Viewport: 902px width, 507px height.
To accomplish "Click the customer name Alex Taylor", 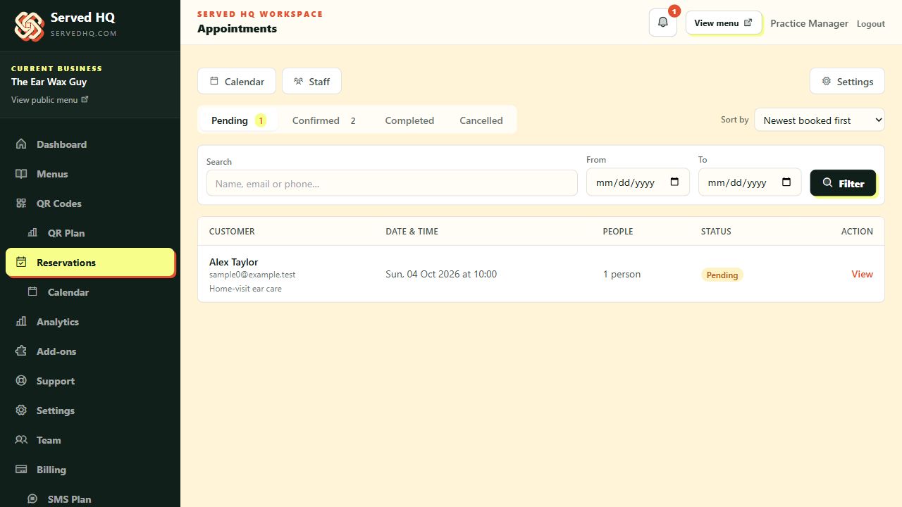I will [234, 262].
